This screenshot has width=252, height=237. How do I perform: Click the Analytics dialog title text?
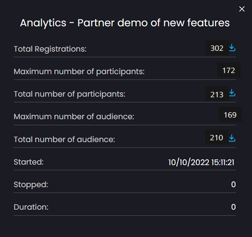(x=125, y=23)
